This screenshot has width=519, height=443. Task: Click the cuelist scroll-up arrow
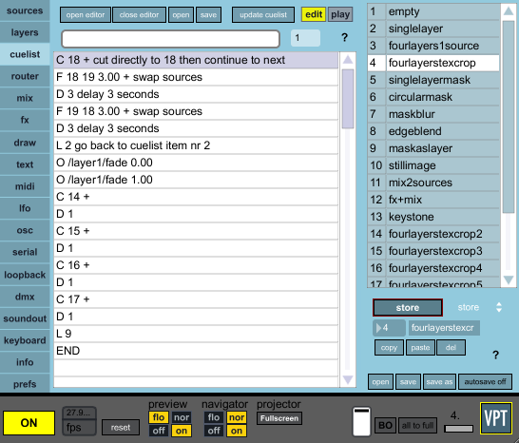click(x=348, y=60)
